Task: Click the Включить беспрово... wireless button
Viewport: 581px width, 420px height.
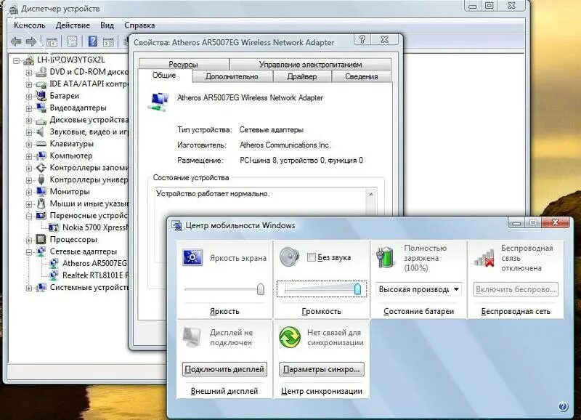Action: [516, 289]
